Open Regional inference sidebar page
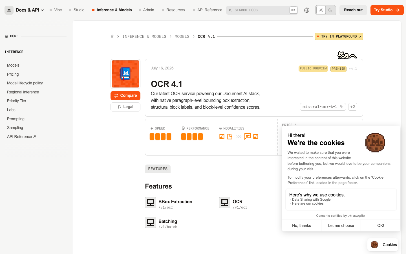Viewport: 406px width, 254px height. [23, 92]
